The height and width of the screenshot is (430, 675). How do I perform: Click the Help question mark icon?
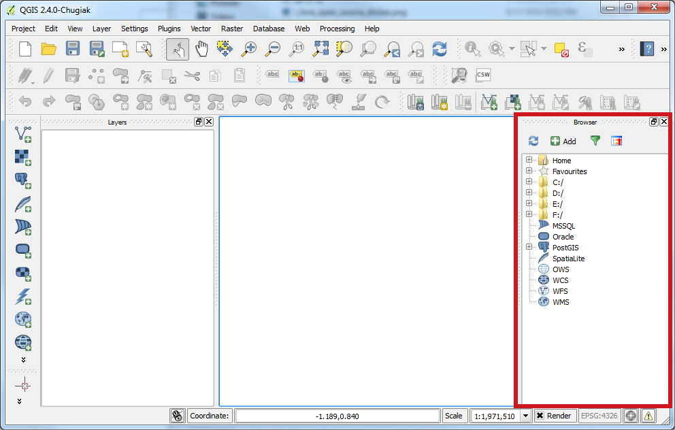647,49
